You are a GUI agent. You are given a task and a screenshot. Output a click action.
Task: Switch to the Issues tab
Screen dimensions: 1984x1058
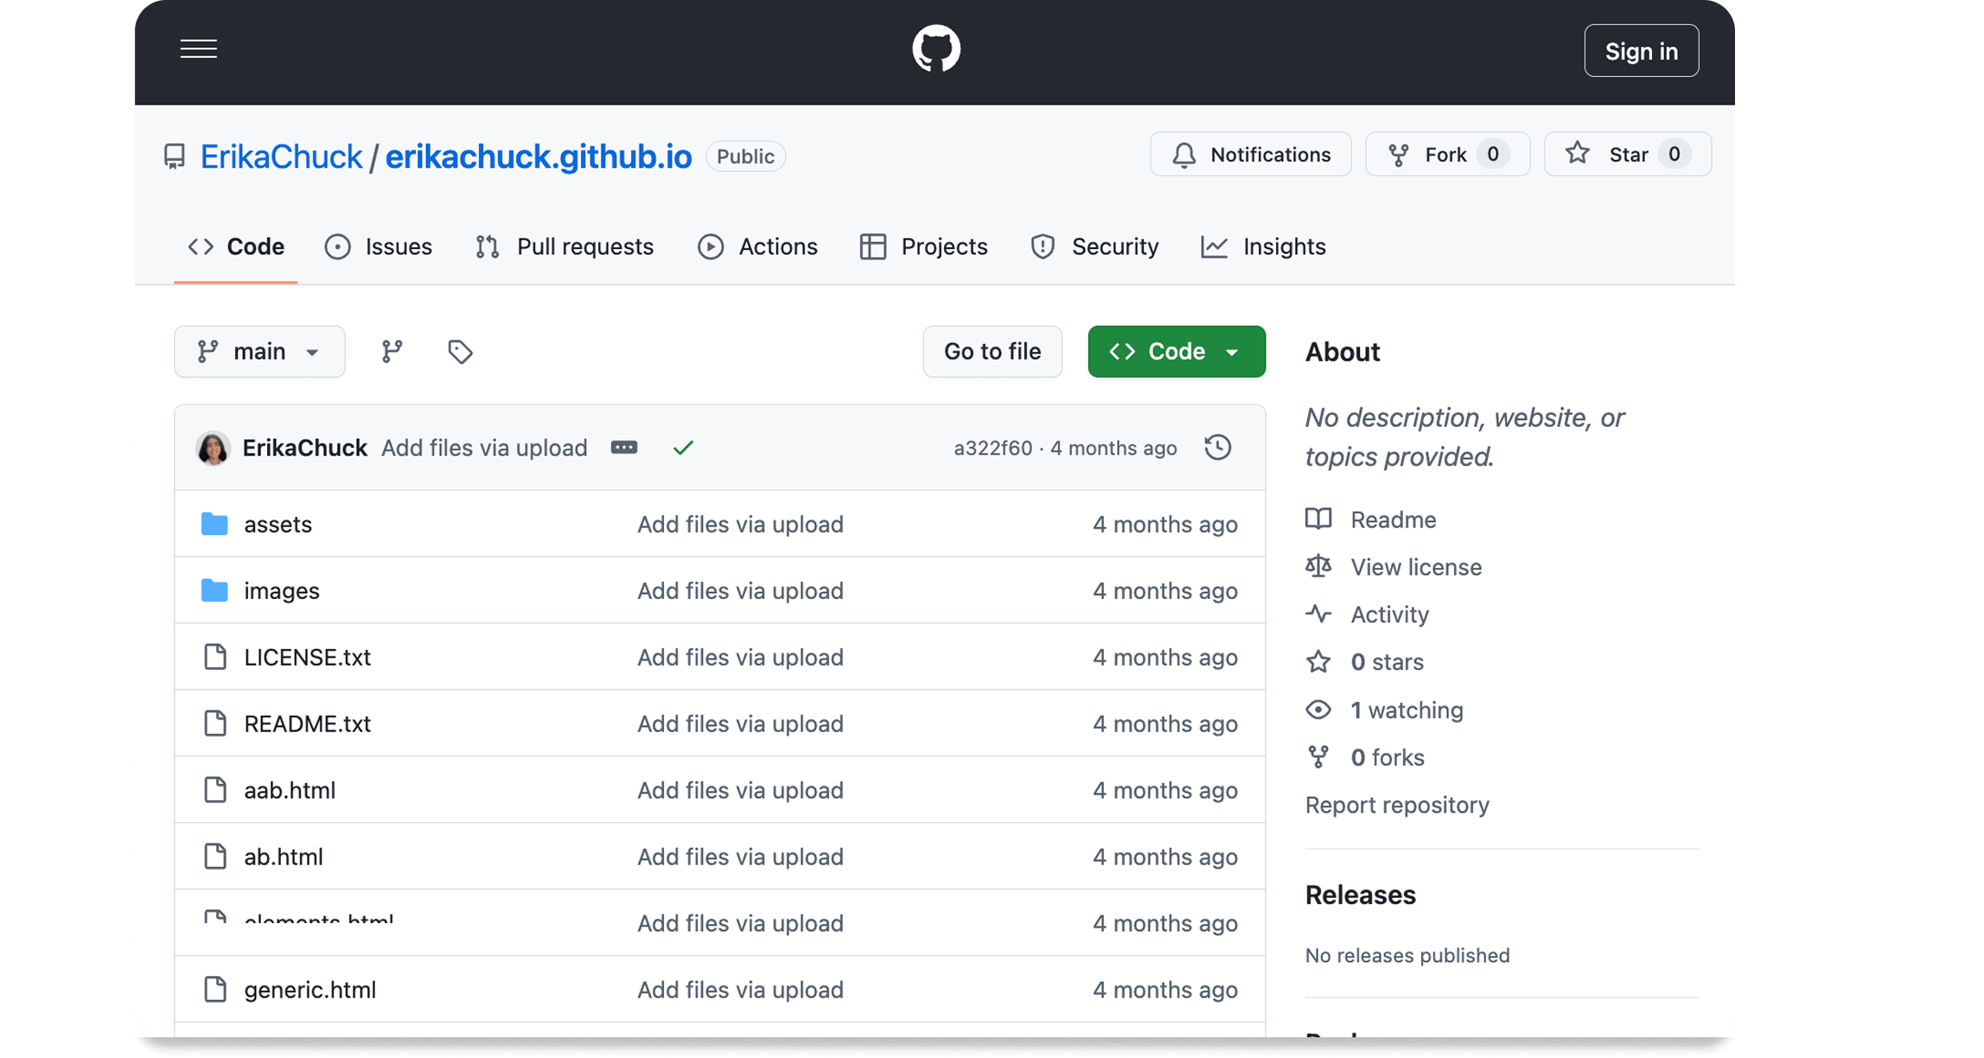tap(379, 247)
